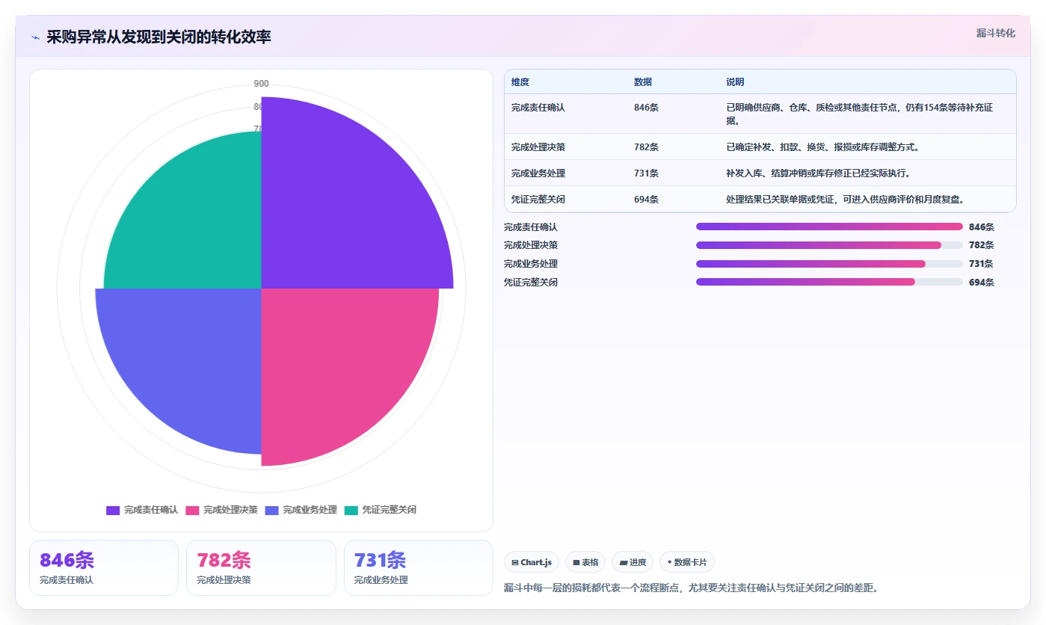
Task: Select the 表格 chip
Action: (585, 562)
